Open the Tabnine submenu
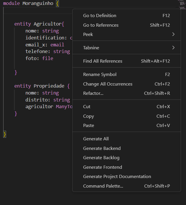186x205 pixels. [x=127, y=48]
